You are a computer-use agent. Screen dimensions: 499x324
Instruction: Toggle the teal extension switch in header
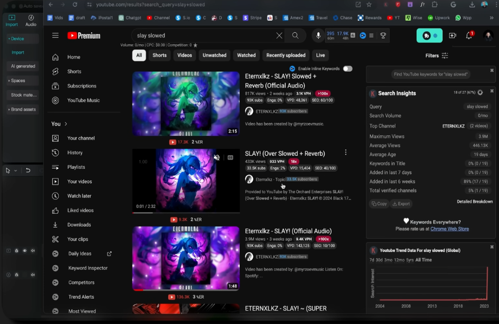(429, 35)
